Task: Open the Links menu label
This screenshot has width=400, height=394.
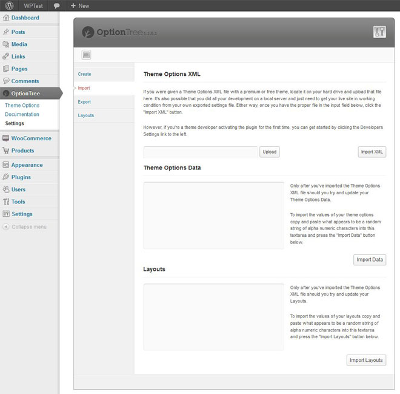Action: tap(18, 56)
